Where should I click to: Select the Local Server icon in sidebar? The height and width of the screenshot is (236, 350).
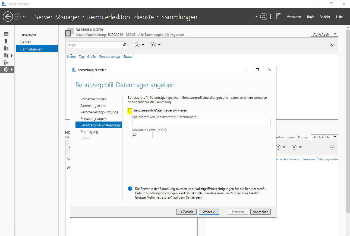click(6, 41)
